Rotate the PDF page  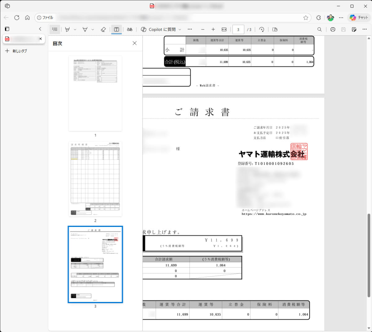262,29
